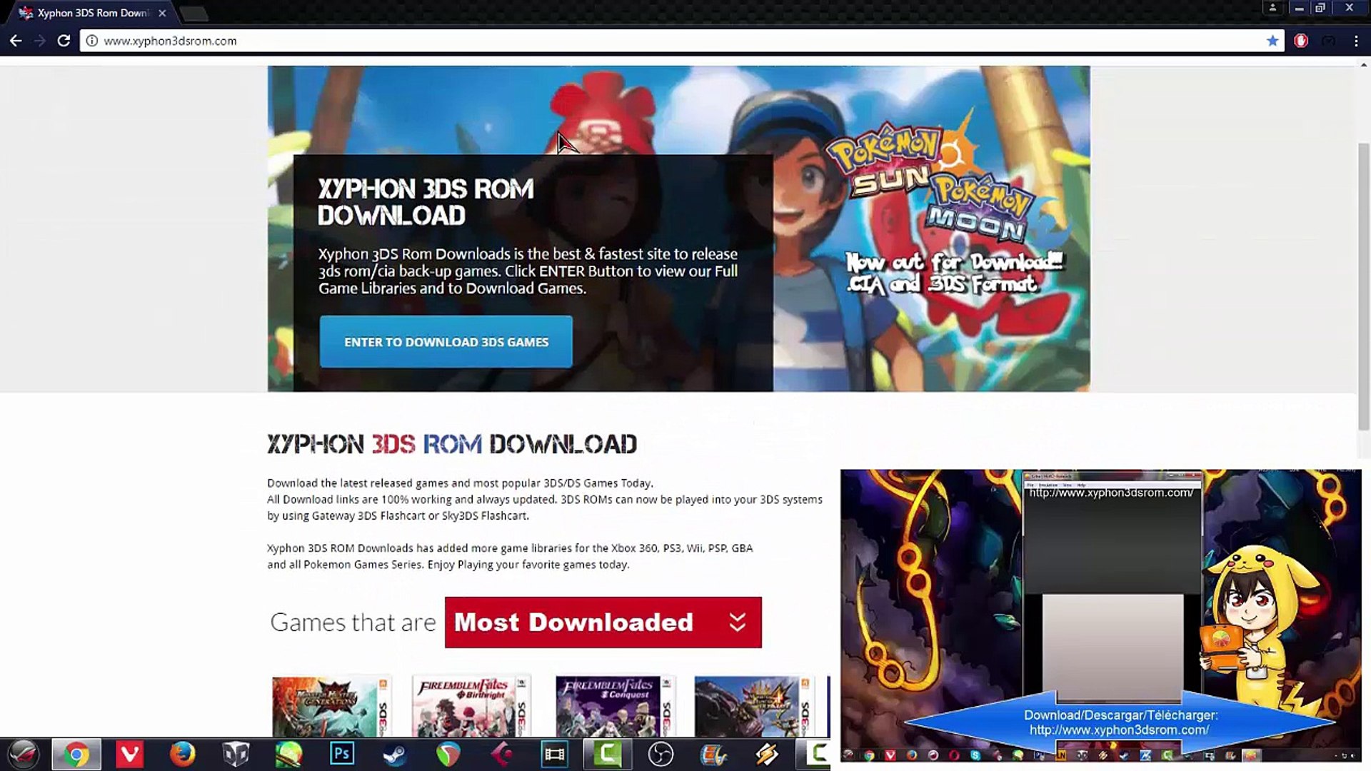The image size is (1371, 771).
Task: Open the ROG start button on taskbar
Action: coord(23,754)
